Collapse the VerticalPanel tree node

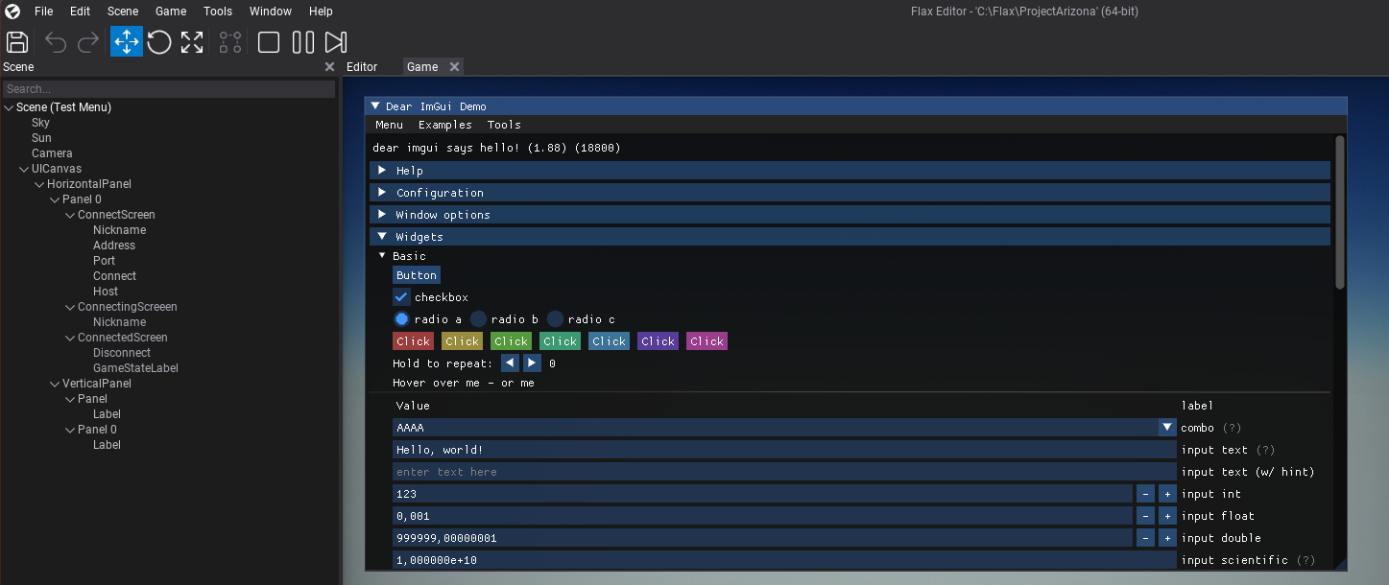click(55, 384)
